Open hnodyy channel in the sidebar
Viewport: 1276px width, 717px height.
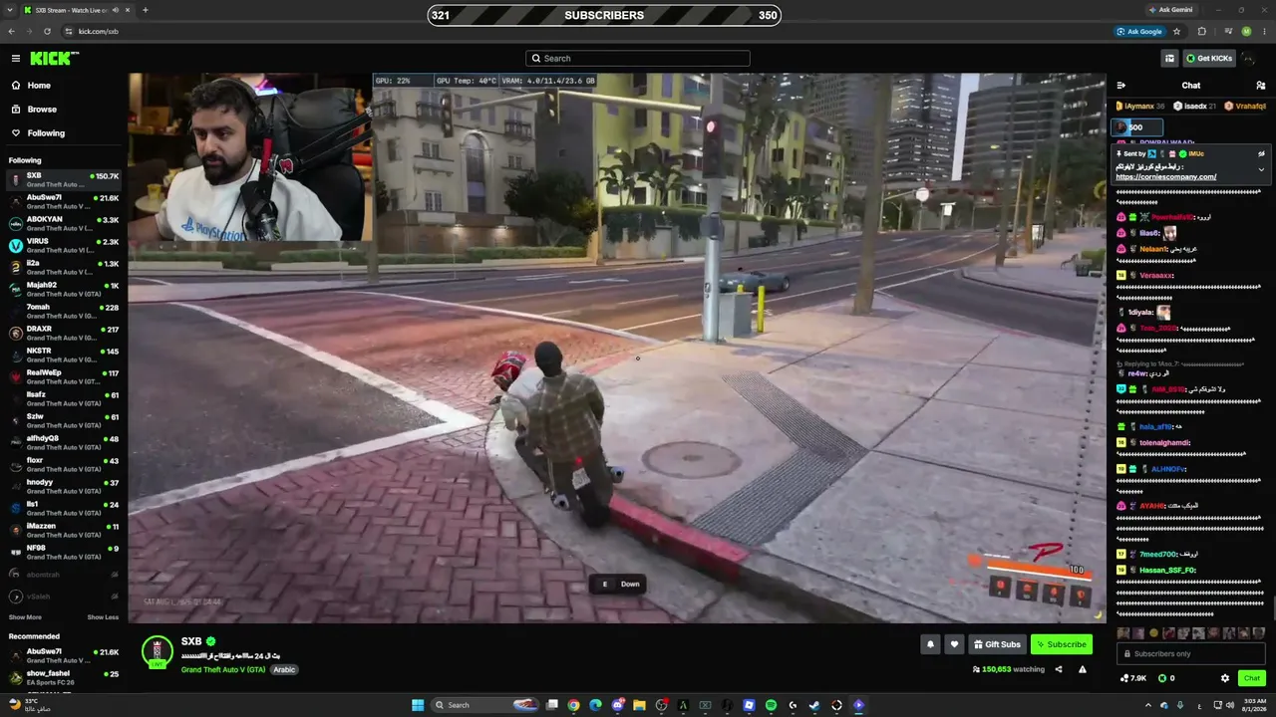pyautogui.click(x=64, y=487)
